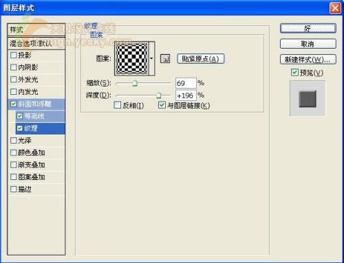Click the 图层样式 title bar text
344x263 pixels.
tap(19, 8)
